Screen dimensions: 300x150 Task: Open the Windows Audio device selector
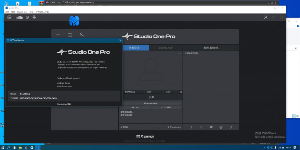[x=151, y=103]
